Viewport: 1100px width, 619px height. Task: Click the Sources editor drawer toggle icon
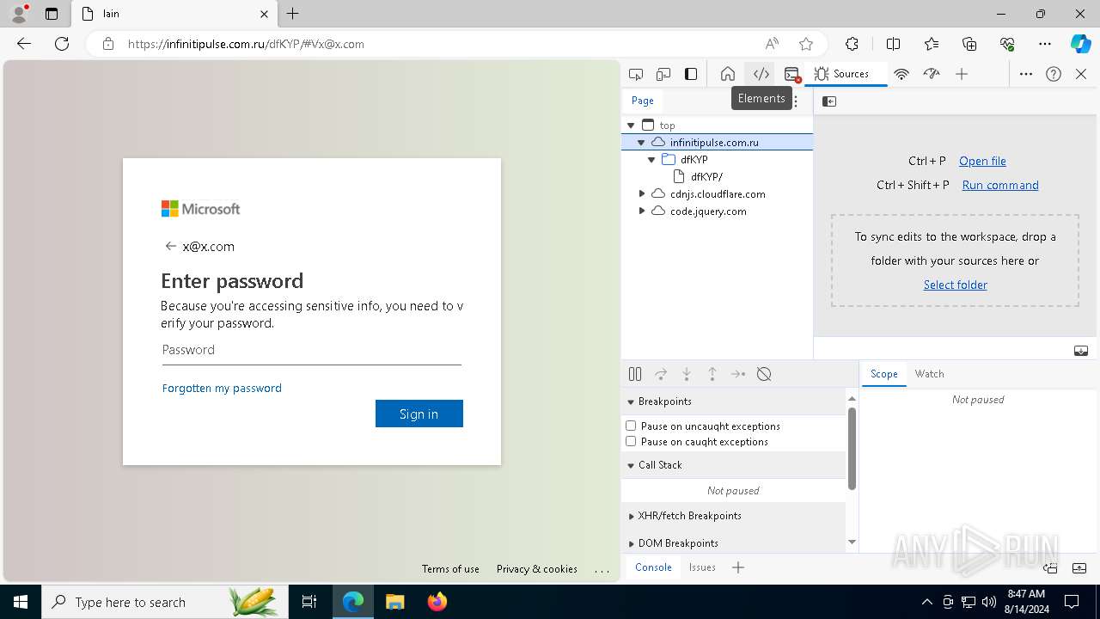tap(1081, 351)
